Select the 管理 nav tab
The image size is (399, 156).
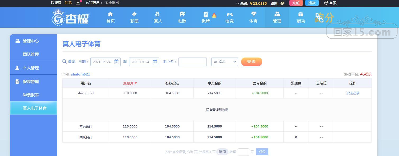pos(277,17)
